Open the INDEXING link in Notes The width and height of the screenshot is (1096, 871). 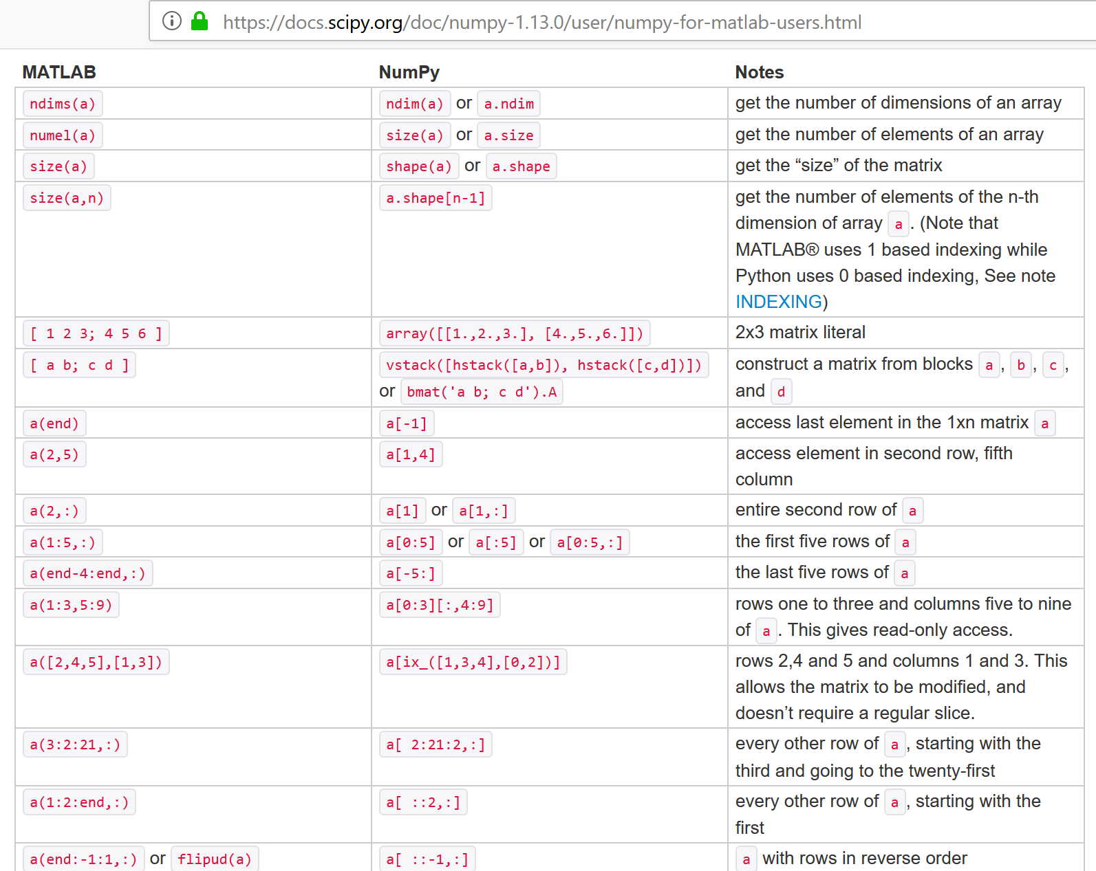click(778, 302)
